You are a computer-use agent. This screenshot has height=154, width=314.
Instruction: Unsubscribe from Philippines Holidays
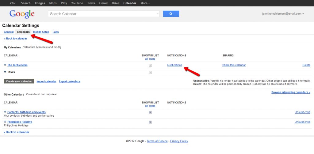click(302, 122)
